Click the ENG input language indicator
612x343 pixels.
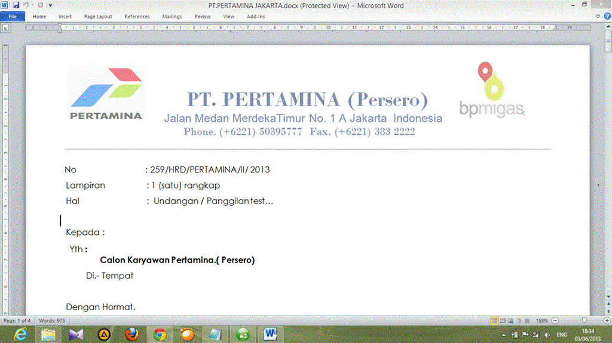[x=562, y=335]
